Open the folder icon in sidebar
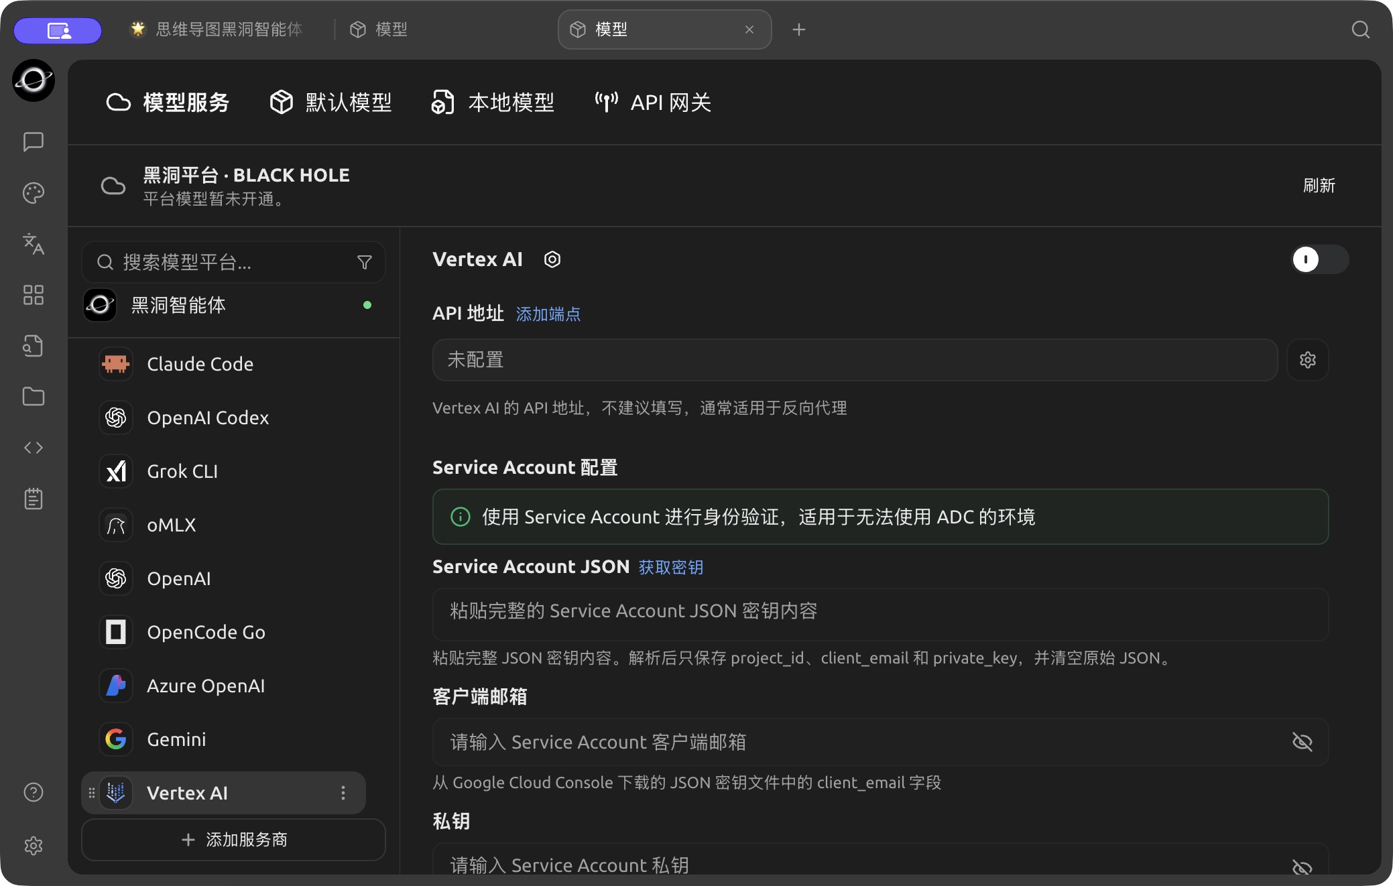This screenshot has width=1393, height=886. click(x=34, y=397)
